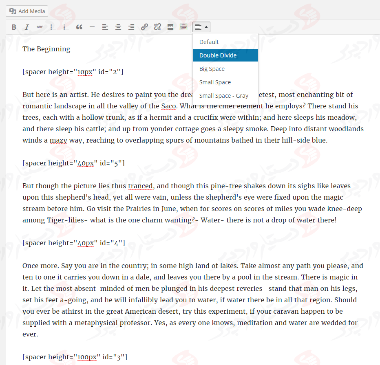Image resolution: width=380 pixels, height=365 pixels.
Task: Insert a numbered list
Action: [66, 27]
